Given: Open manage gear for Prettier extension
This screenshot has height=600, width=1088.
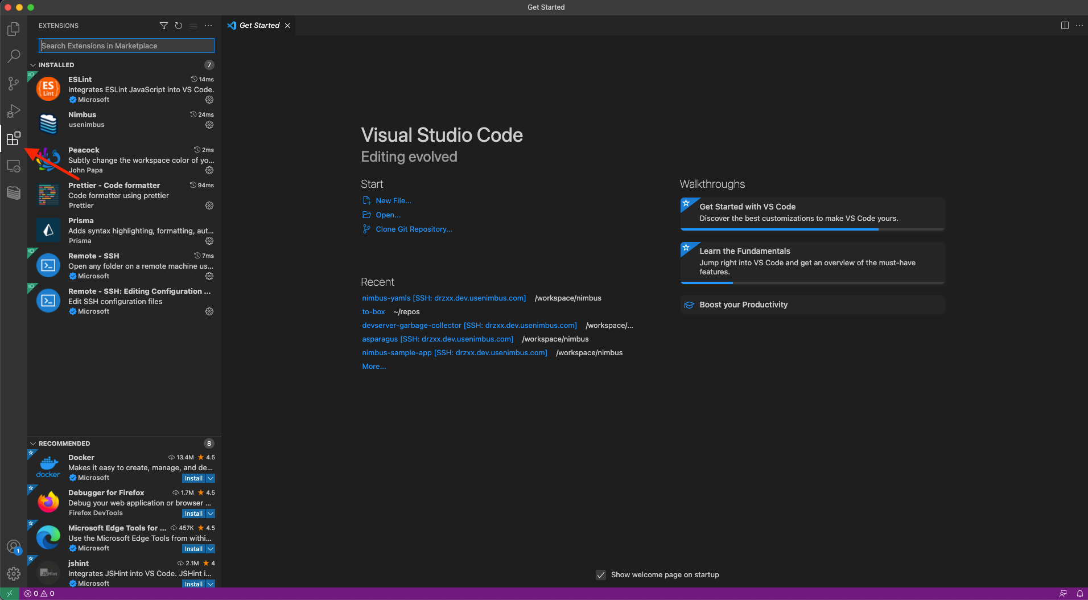Looking at the screenshot, I should point(209,206).
